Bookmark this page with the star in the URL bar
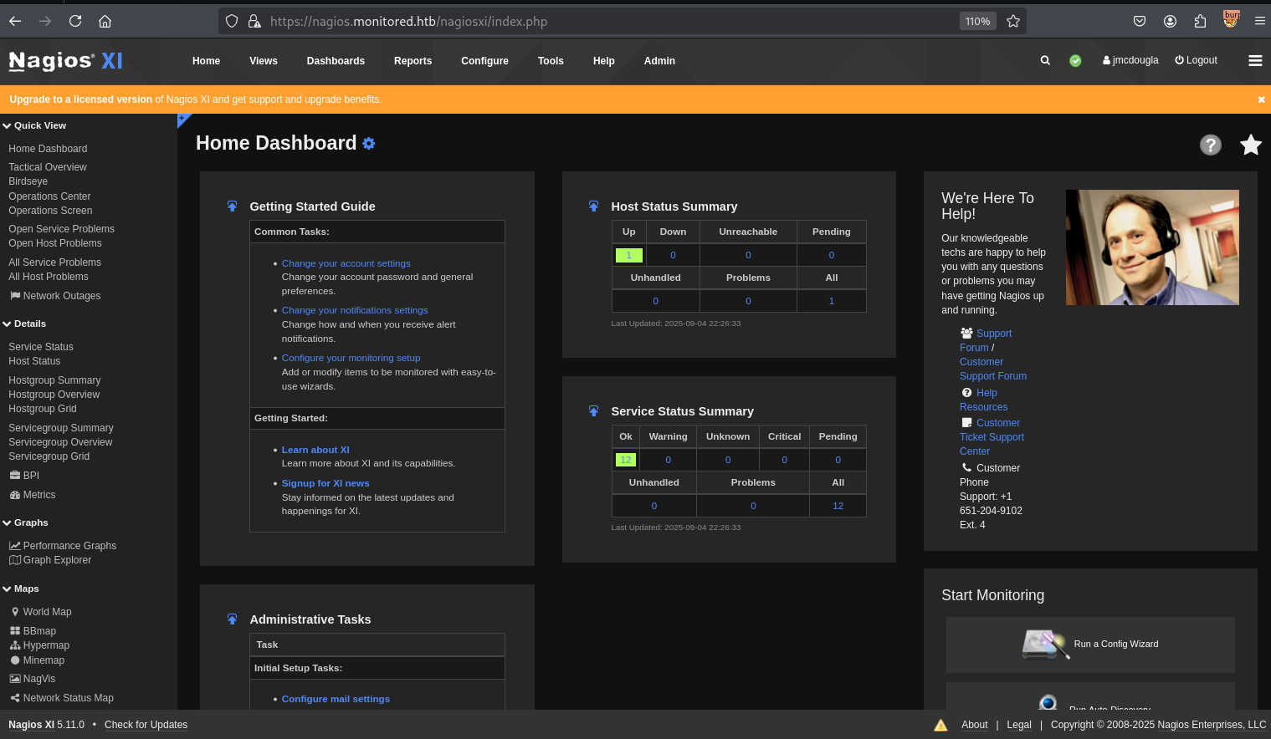 (1013, 21)
